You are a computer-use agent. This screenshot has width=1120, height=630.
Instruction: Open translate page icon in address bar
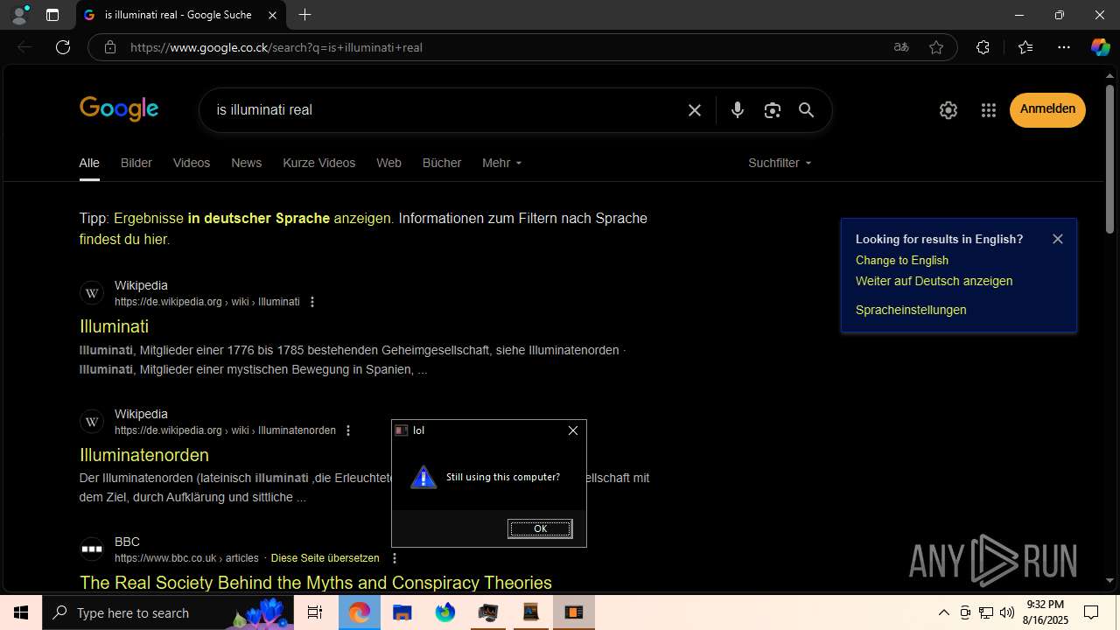901,47
